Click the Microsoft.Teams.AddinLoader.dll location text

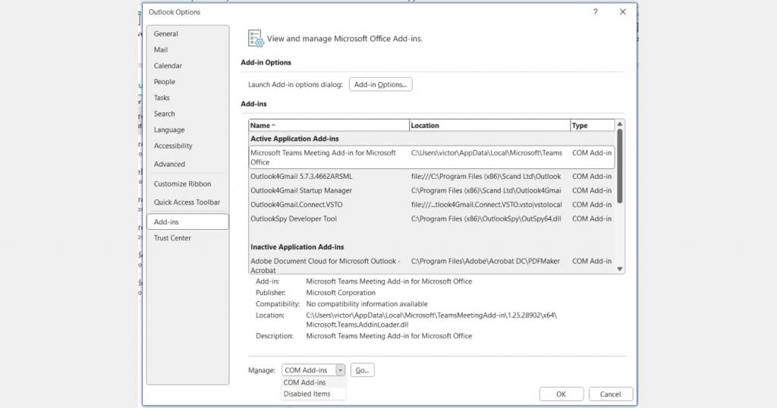click(357, 325)
